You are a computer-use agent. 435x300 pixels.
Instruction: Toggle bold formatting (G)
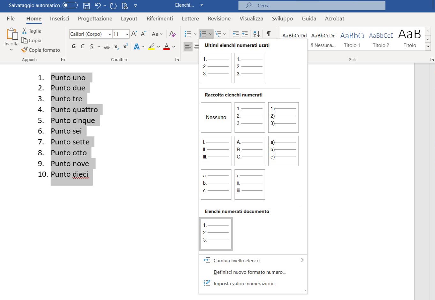[x=74, y=47]
